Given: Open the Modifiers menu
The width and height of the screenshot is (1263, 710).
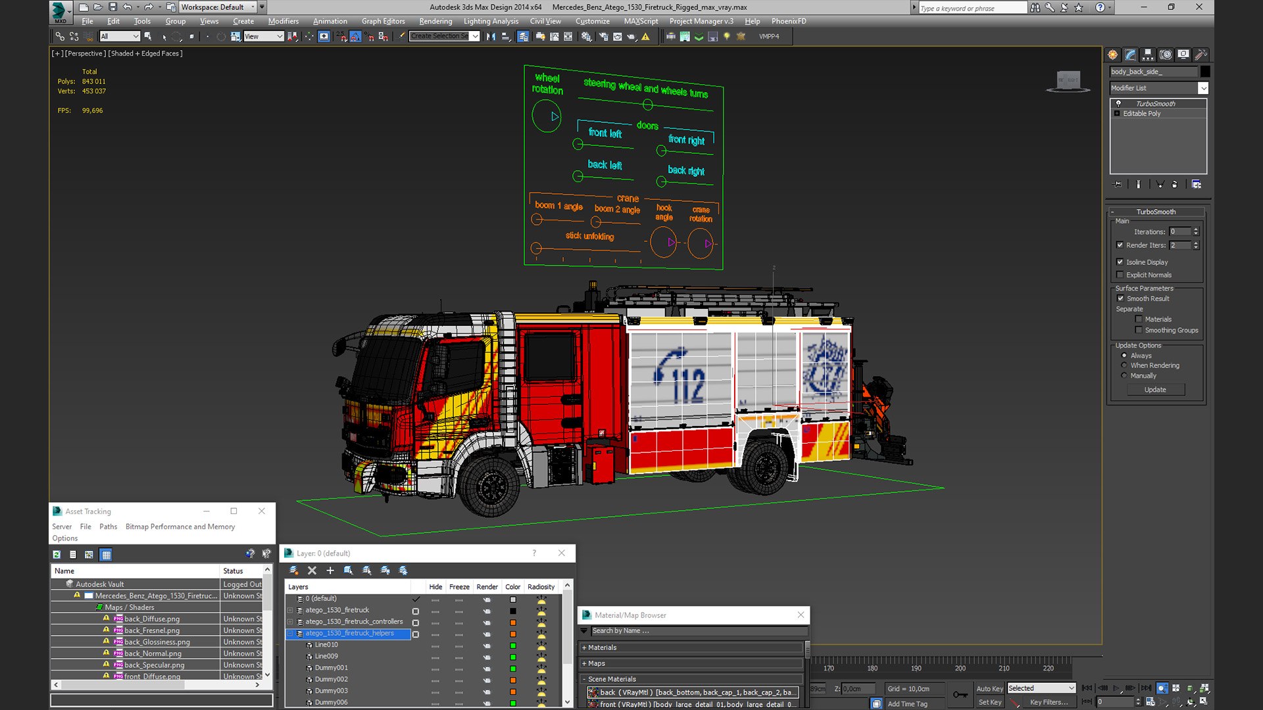Looking at the screenshot, I should coord(284,21).
